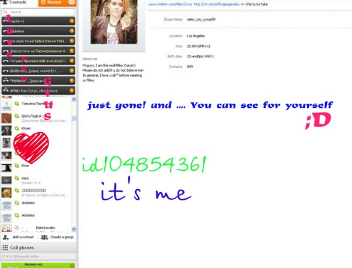Image resolution: width=352 pixels, height=268 pixels.
Task: Click the Birth date value 1992
Action: click(x=200, y=57)
